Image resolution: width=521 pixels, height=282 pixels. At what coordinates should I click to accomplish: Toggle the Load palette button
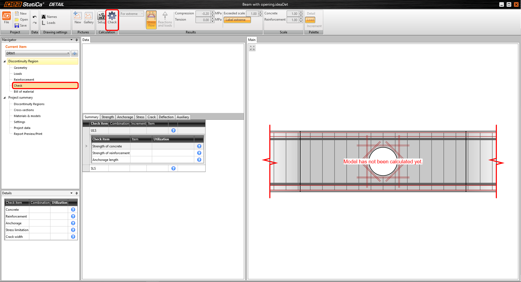tap(310, 20)
